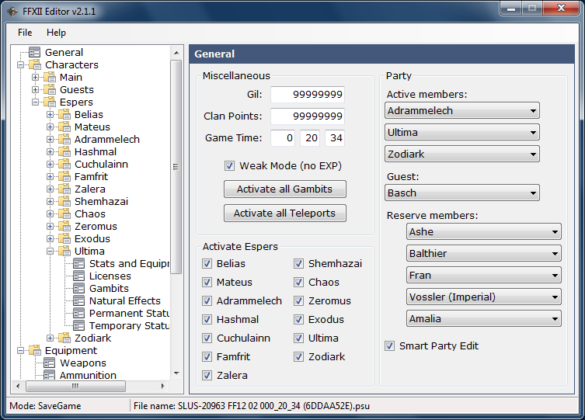Click the Licenses page icon
Viewport: 585px width, 420px height.
point(78,276)
